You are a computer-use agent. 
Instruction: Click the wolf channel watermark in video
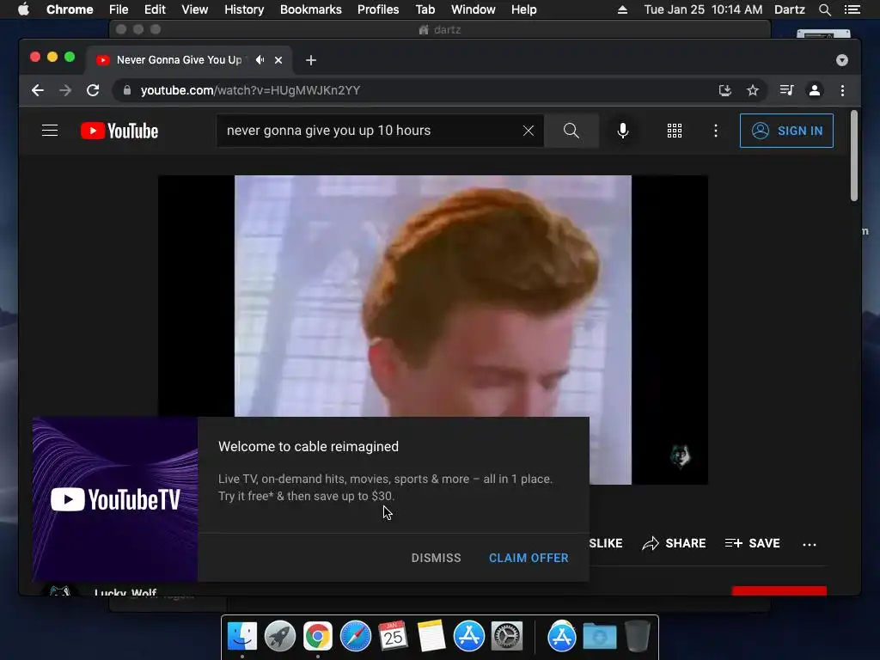(x=681, y=455)
